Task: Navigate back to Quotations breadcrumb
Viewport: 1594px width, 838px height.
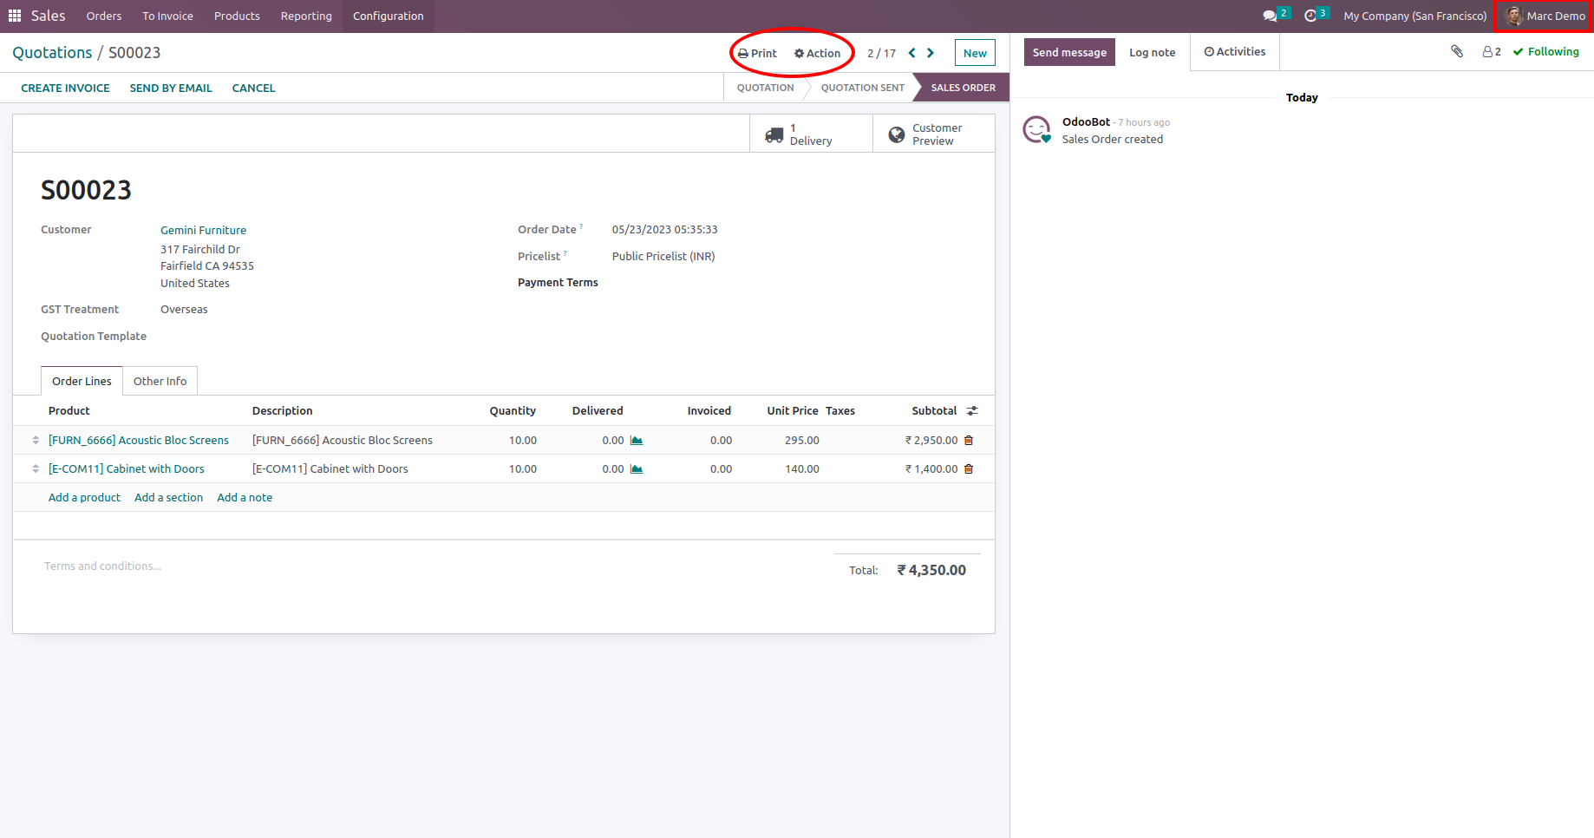Action: [x=52, y=53]
